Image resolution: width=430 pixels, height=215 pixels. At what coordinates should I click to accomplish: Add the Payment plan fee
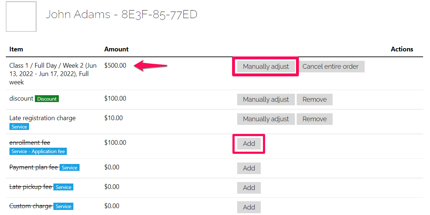[249, 168]
